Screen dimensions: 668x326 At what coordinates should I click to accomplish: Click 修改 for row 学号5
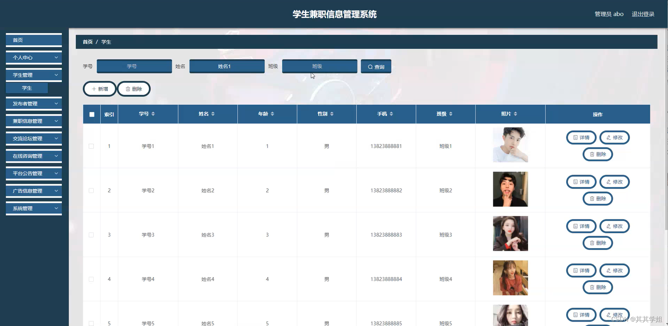[x=614, y=315]
